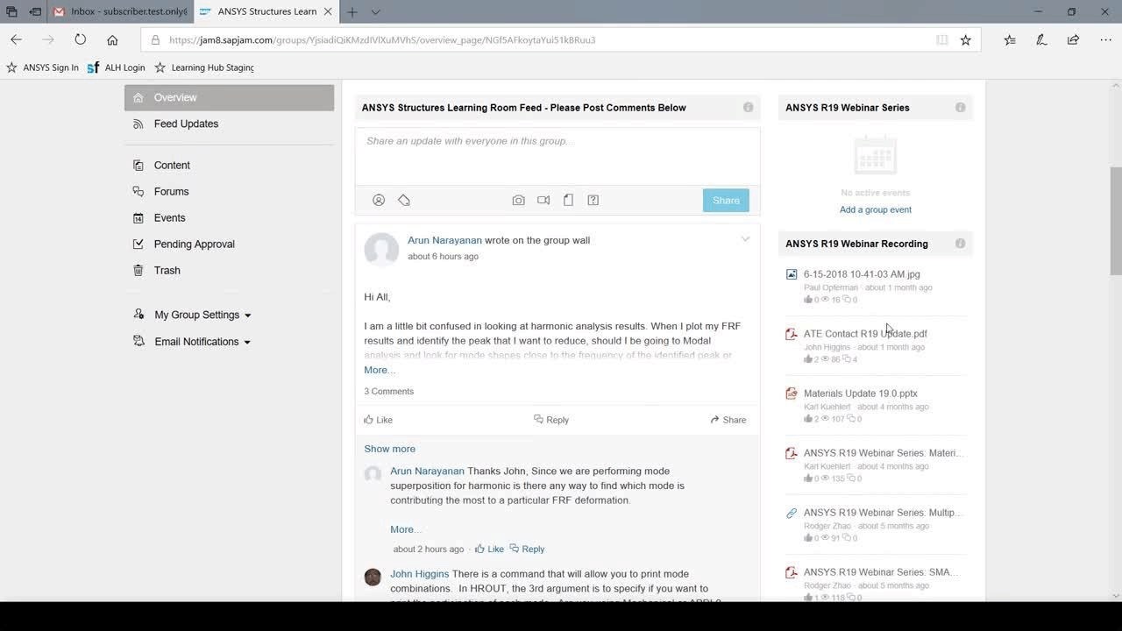
Task: Attach a document with the file icon
Action: point(568,200)
